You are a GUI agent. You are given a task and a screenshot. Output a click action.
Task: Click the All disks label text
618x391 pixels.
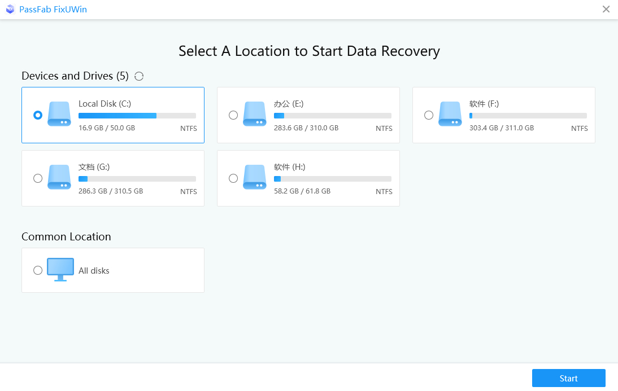(x=94, y=271)
